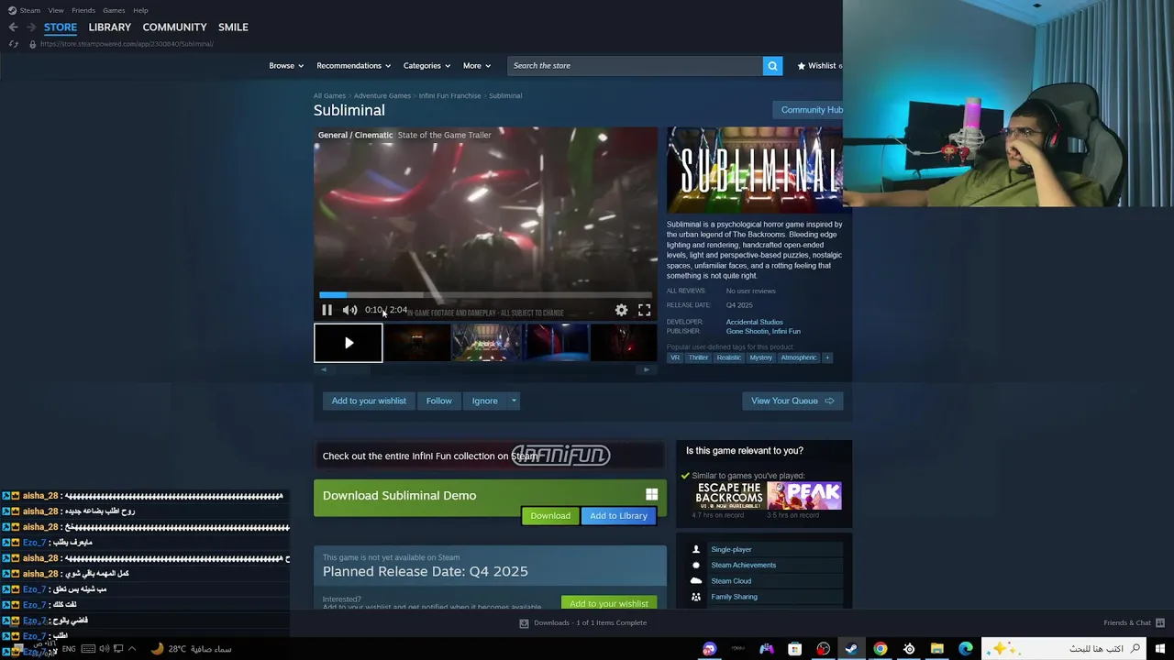
Task: Open the Steam menu
Action: pos(30,11)
